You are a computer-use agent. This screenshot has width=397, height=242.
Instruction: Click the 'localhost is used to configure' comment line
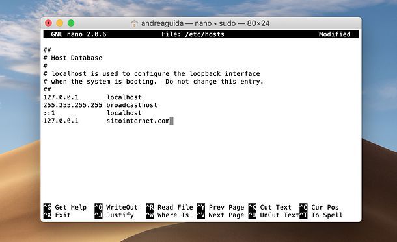click(152, 74)
